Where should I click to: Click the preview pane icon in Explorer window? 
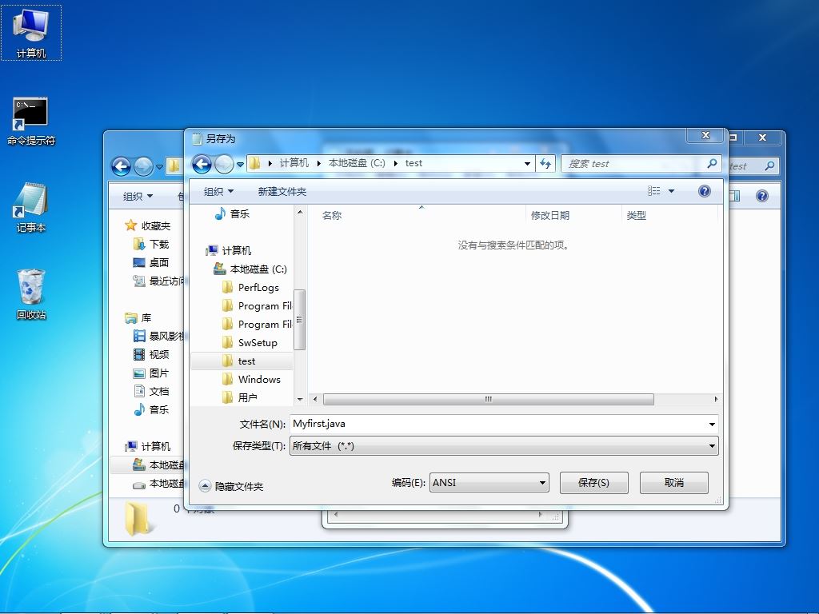click(734, 196)
